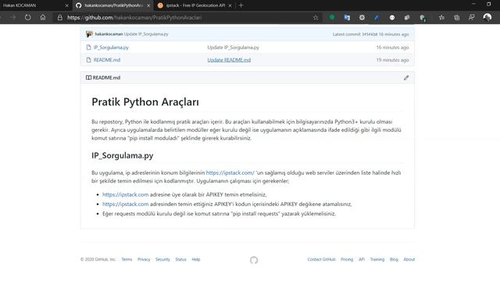This screenshot has width=500, height=281.
Task: Open the README.md file link
Action: pos(107,60)
